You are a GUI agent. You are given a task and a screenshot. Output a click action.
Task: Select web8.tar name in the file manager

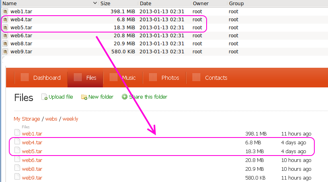click(21, 44)
